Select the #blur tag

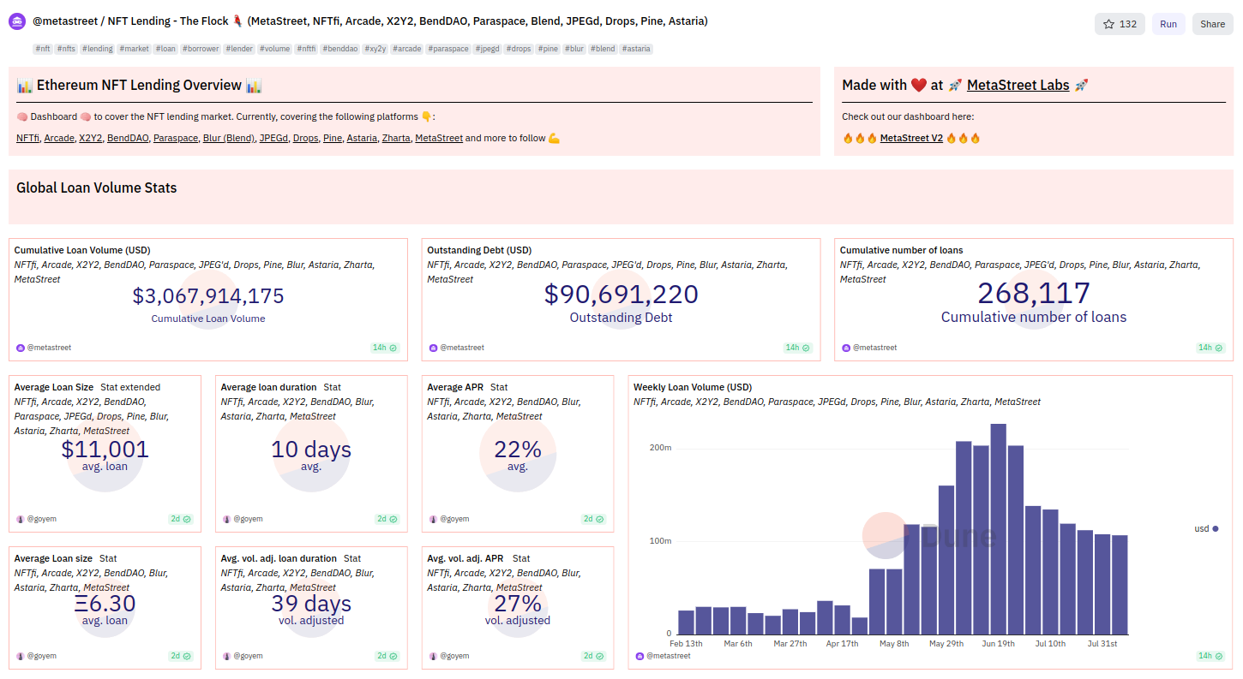click(x=574, y=49)
